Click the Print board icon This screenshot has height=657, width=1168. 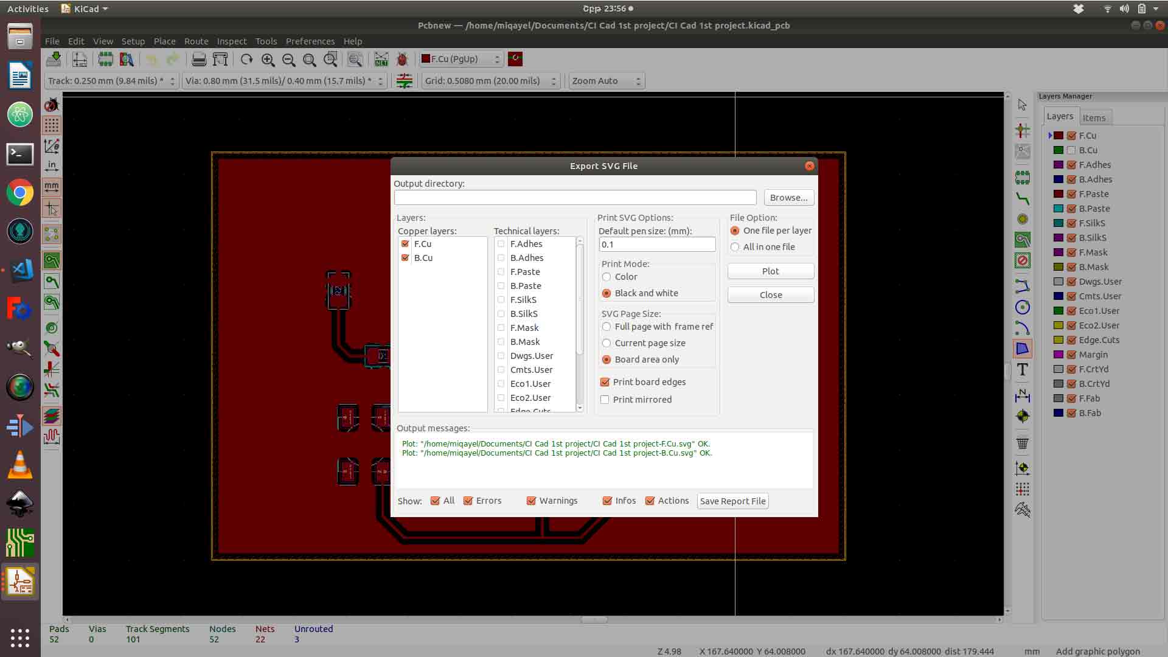pos(198,60)
